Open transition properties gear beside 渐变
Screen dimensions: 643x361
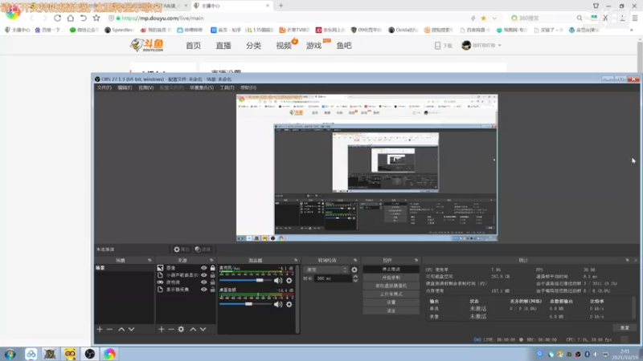(354, 270)
